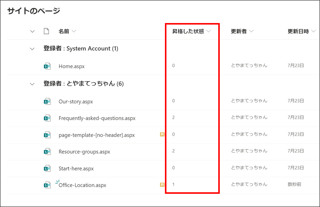Click 更新者 とやまてっちゃん in Office-Location.aspx row

(x=249, y=184)
